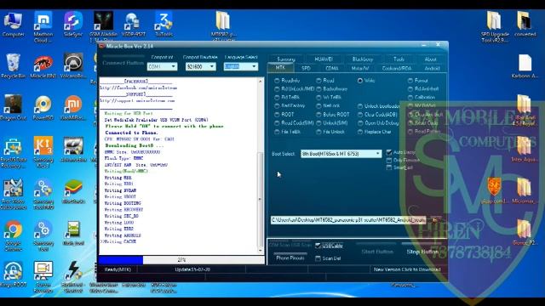Switch to the SPD tab
Viewport: 545px width, 306px height.
[x=306, y=68]
